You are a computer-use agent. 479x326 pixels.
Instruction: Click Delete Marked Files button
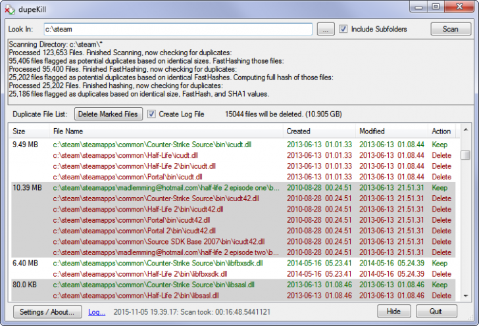pos(109,114)
